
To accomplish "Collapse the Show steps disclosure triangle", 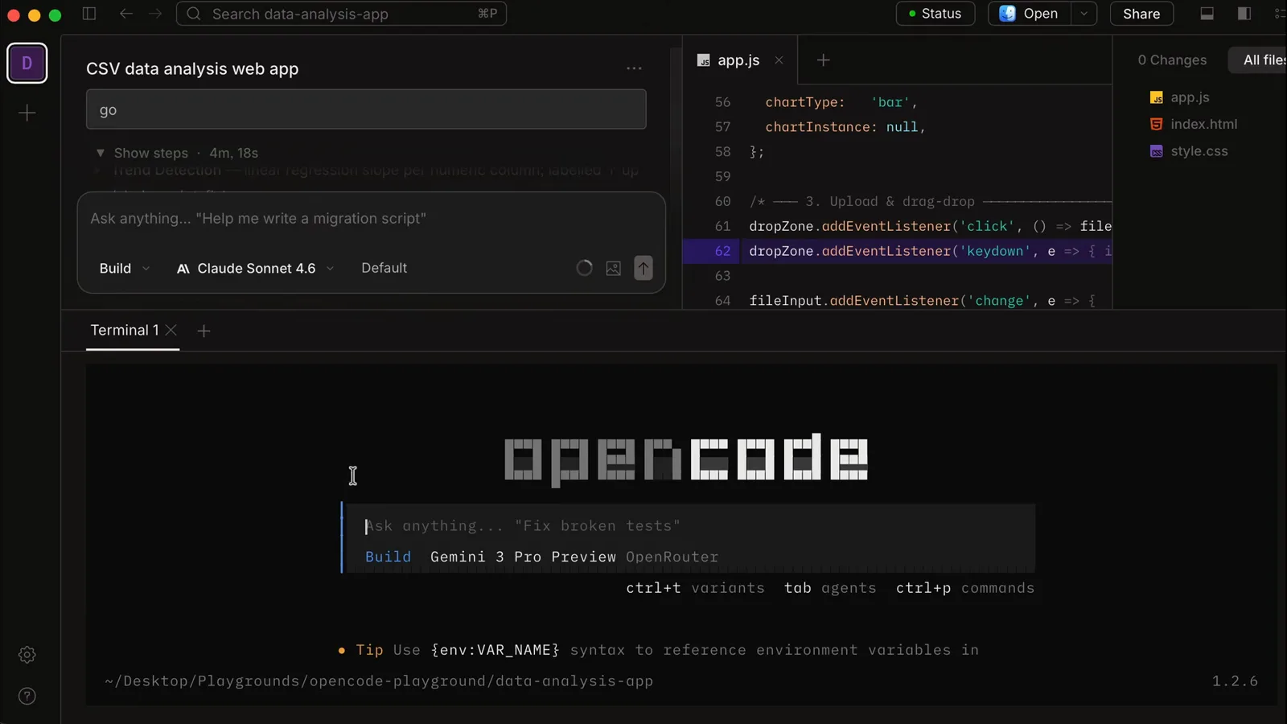I will click(x=101, y=153).
